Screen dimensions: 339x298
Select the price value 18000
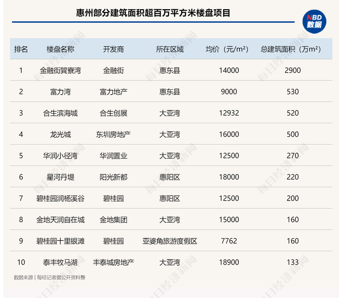[229, 177]
